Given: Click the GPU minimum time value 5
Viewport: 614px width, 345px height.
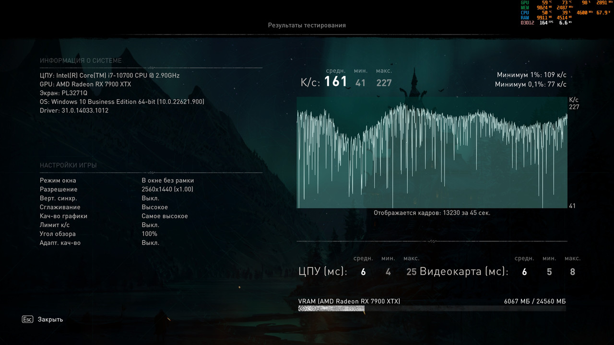Looking at the screenshot, I should 549,272.
